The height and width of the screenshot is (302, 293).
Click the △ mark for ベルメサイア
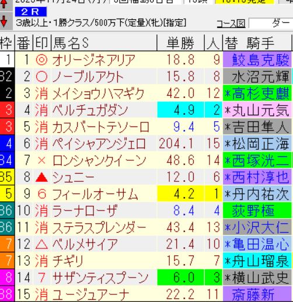coord(42,244)
